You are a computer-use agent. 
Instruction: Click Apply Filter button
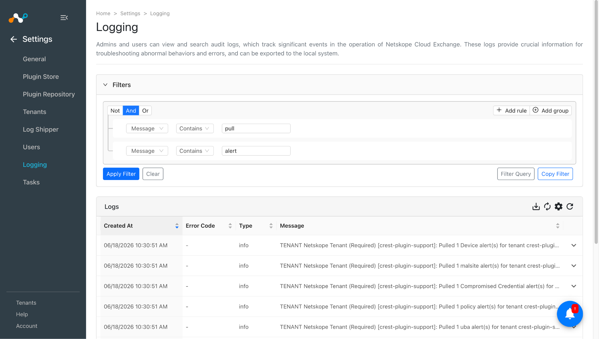click(121, 174)
